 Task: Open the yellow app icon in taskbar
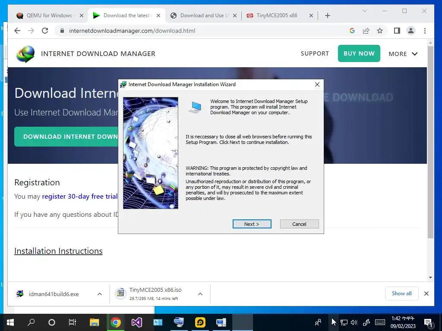pos(200,322)
